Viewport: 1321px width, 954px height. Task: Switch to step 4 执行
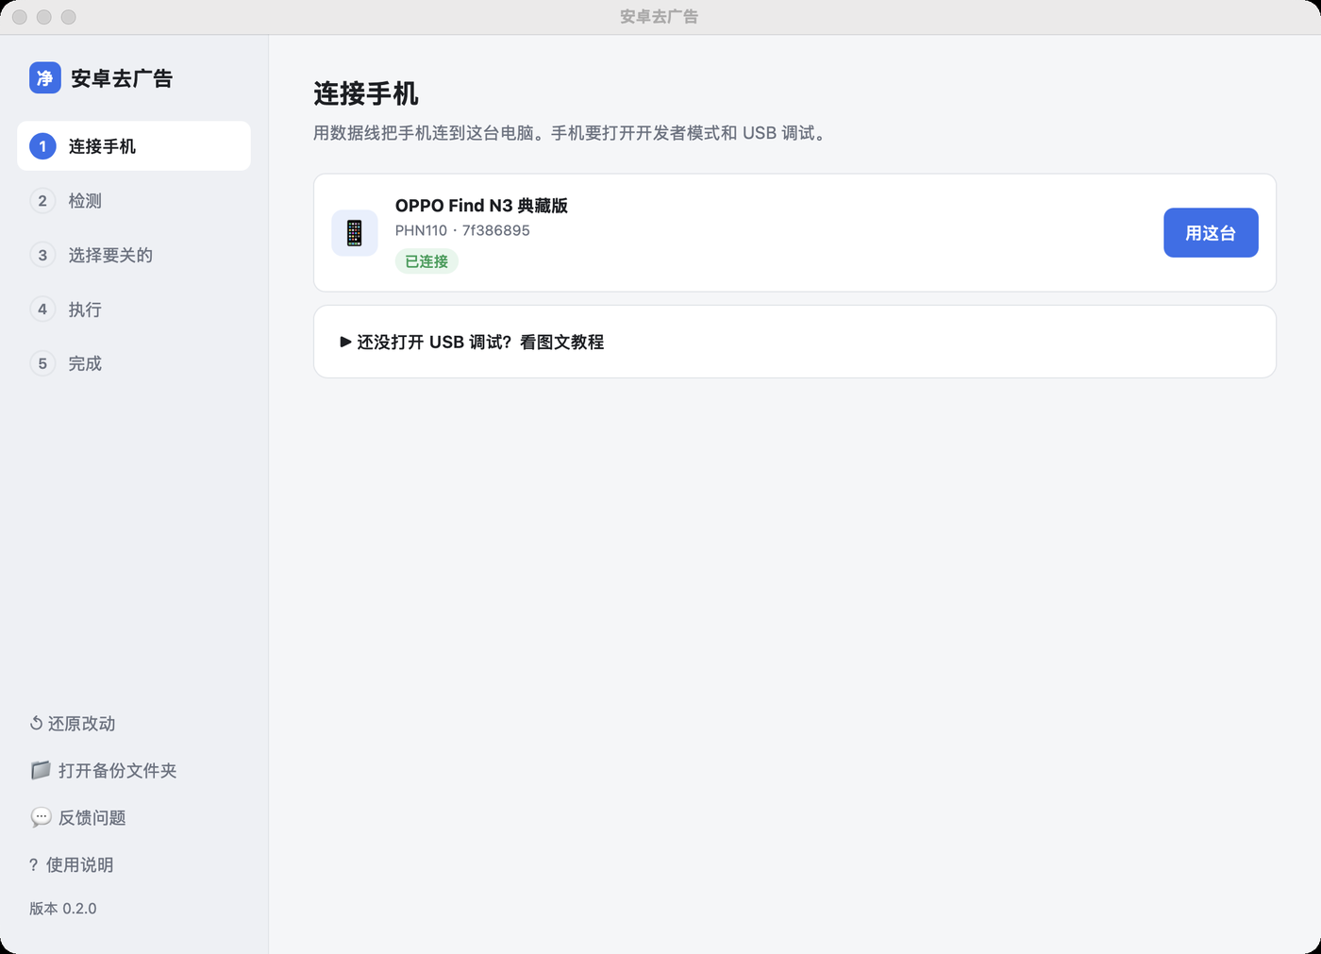tap(134, 309)
